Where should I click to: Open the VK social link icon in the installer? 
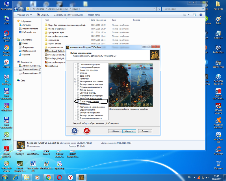pos(75,131)
